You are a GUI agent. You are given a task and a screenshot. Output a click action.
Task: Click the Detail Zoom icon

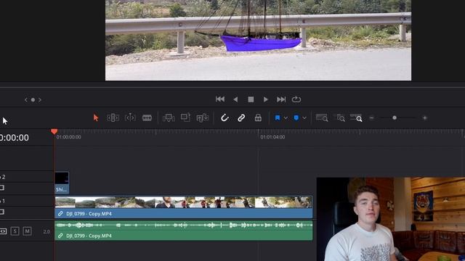tap(341, 117)
